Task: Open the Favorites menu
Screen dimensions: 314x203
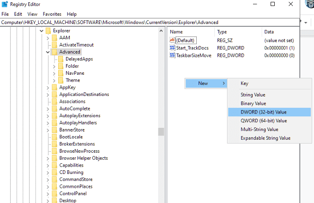Action: tap(52, 14)
